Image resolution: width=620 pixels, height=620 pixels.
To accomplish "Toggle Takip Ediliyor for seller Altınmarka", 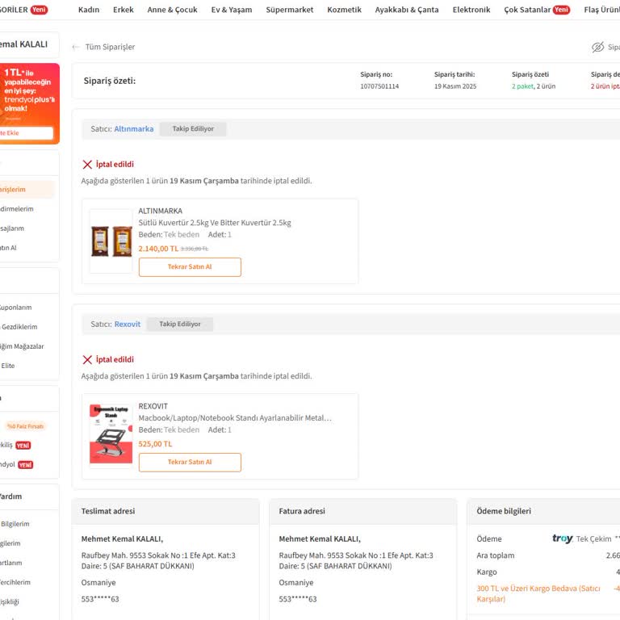I will pyautogui.click(x=192, y=129).
